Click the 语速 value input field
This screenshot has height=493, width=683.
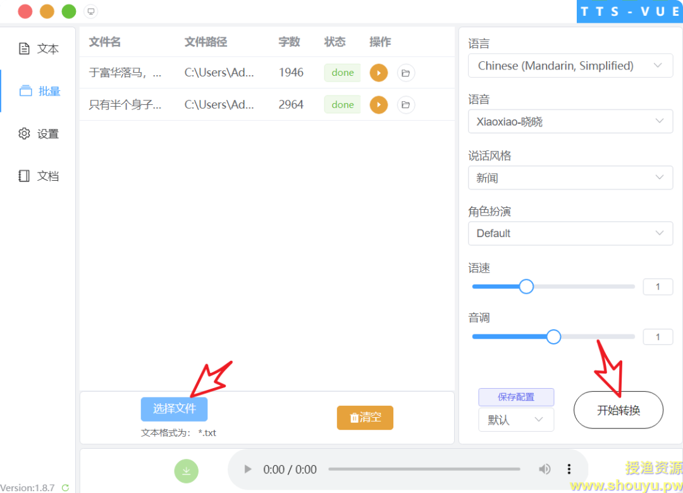click(x=658, y=286)
